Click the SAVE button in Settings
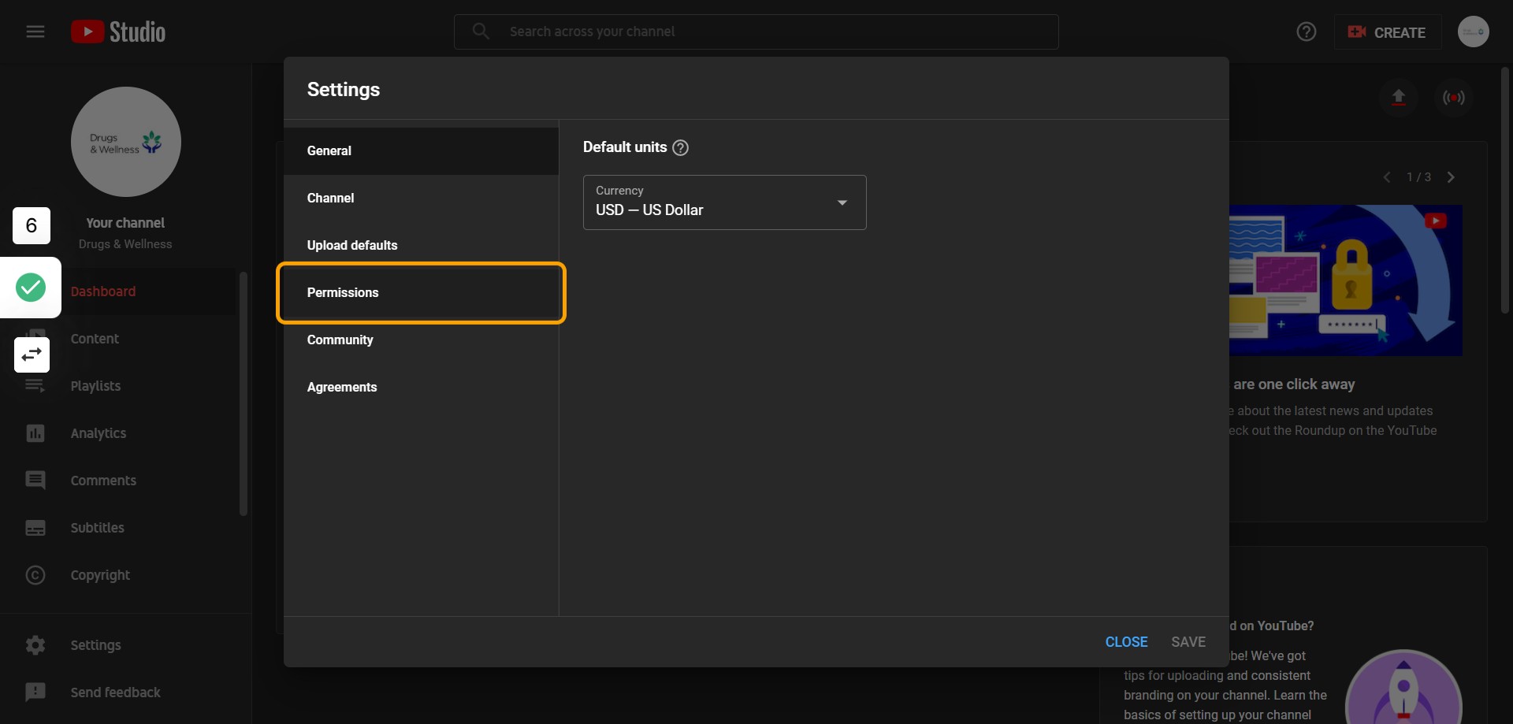 (1188, 641)
